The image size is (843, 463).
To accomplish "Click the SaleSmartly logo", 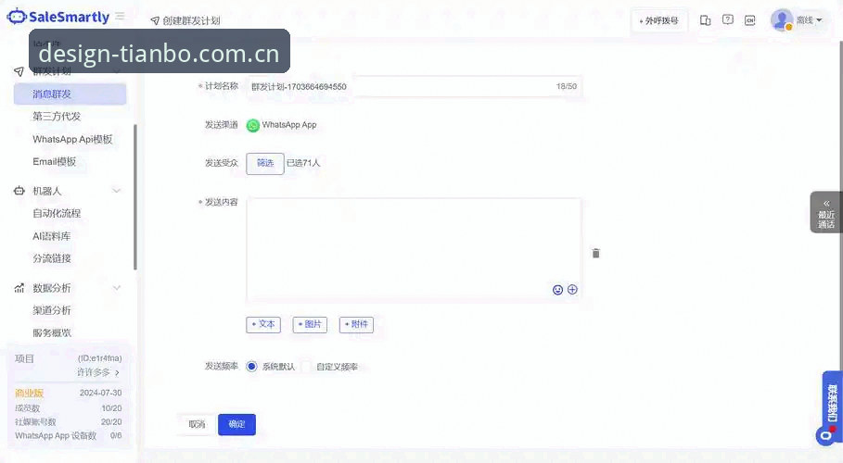I will [x=58, y=17].
